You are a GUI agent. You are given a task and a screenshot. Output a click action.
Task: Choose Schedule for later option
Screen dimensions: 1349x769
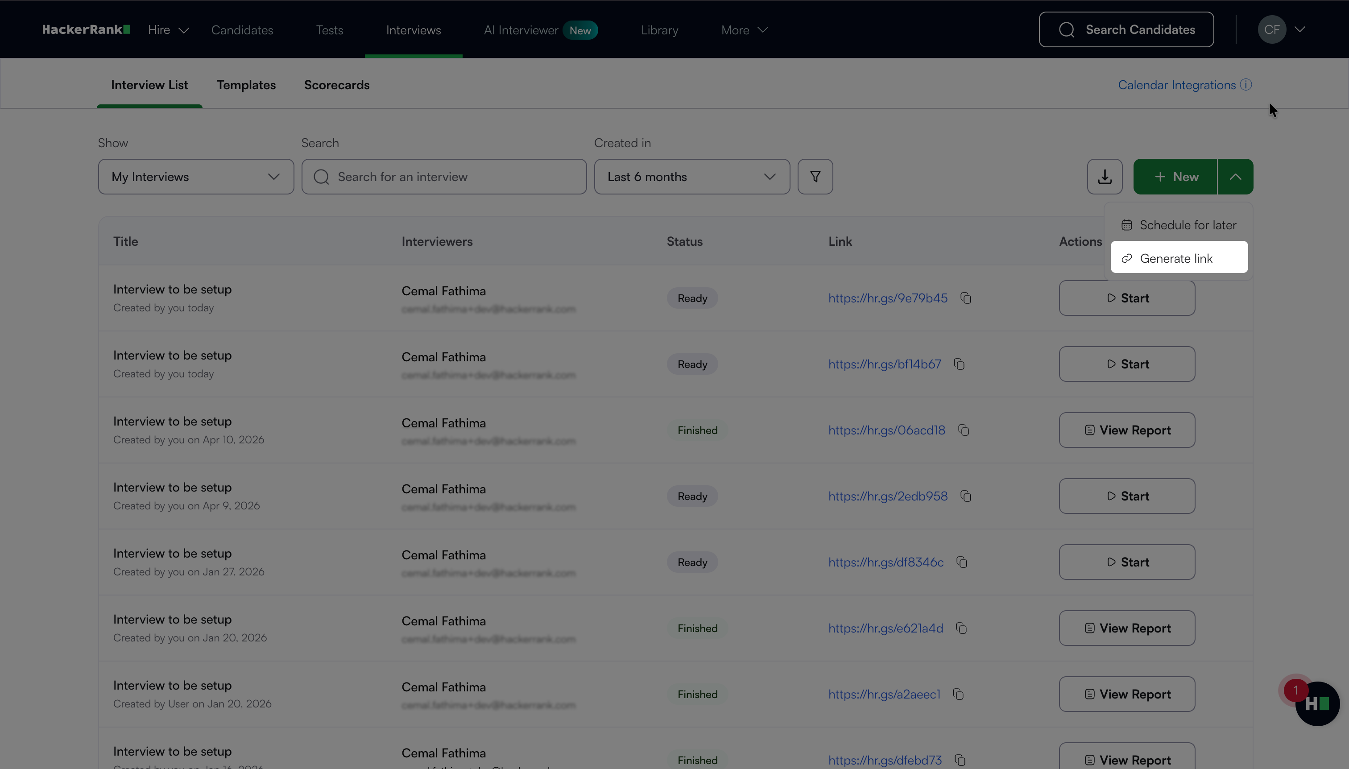click(1179, 225)
